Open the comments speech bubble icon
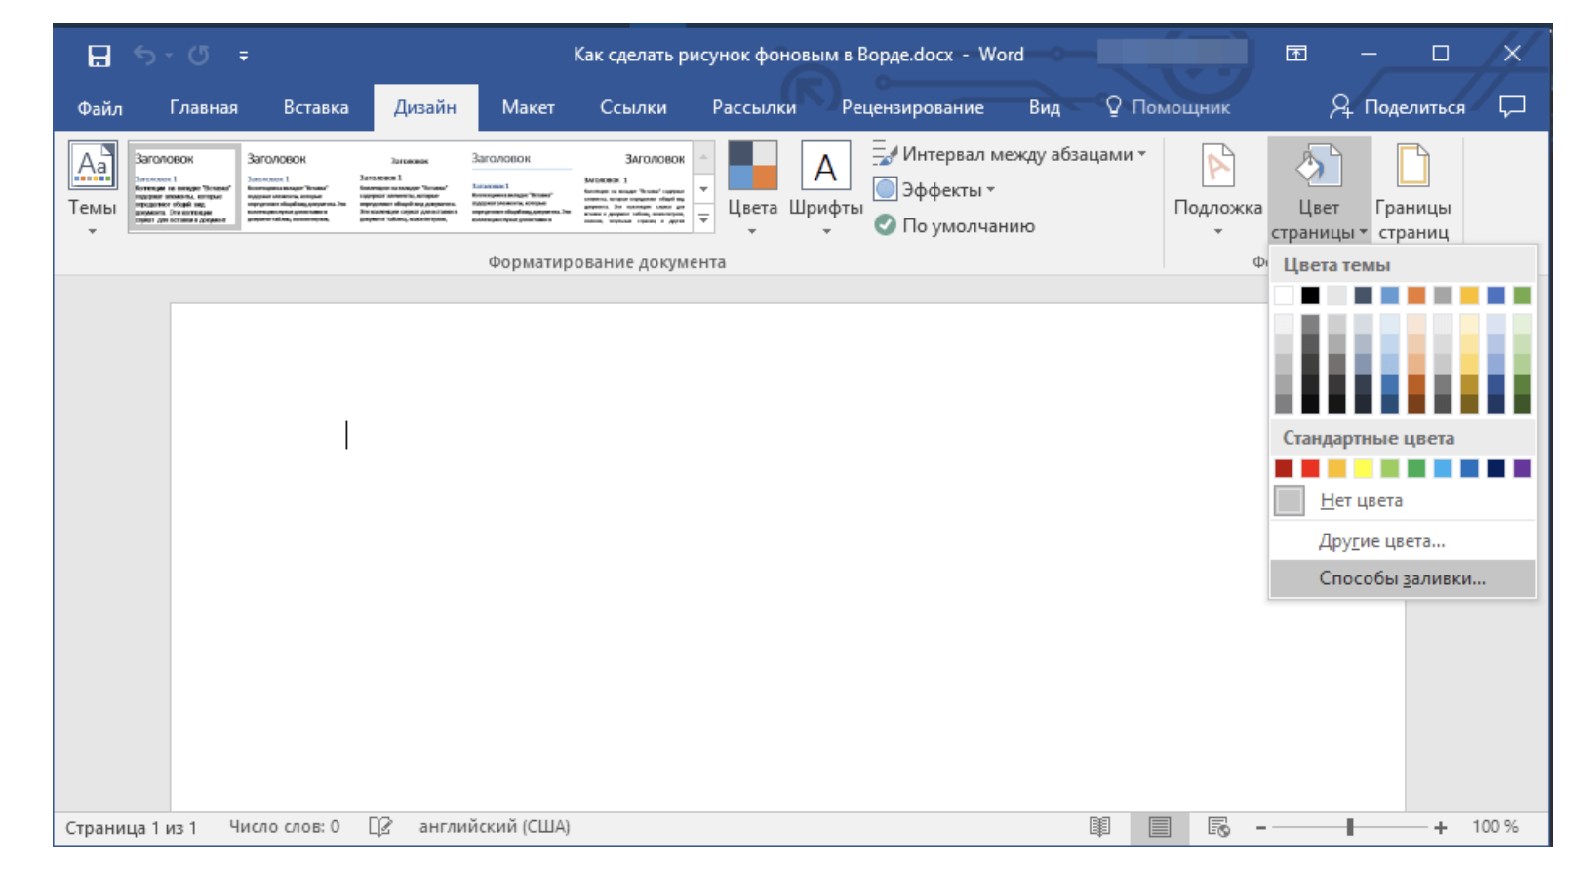The height and width of the screenshot is (872, 1590). (x=1512, y=106)
